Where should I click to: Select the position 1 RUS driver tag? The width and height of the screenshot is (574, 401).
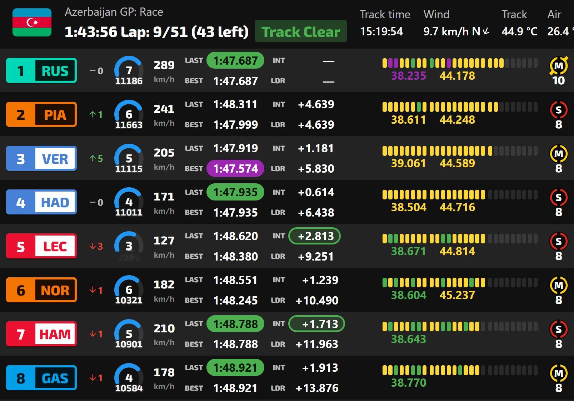[41, 70]
